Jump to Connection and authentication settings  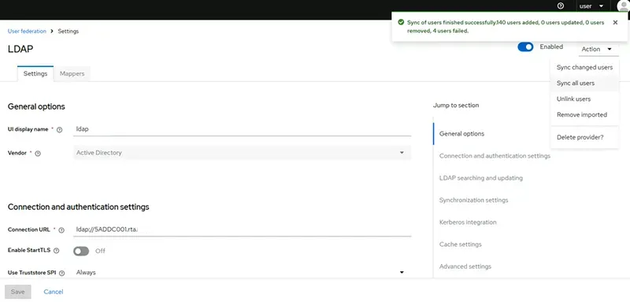coord(495,155)
